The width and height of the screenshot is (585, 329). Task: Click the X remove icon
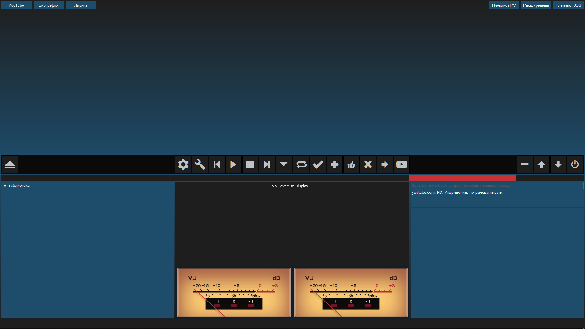[368, 164]
